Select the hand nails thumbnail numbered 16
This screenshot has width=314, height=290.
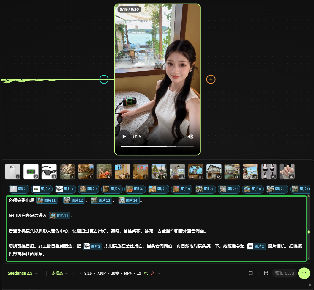pyautogui.click(x=287, y=172)
